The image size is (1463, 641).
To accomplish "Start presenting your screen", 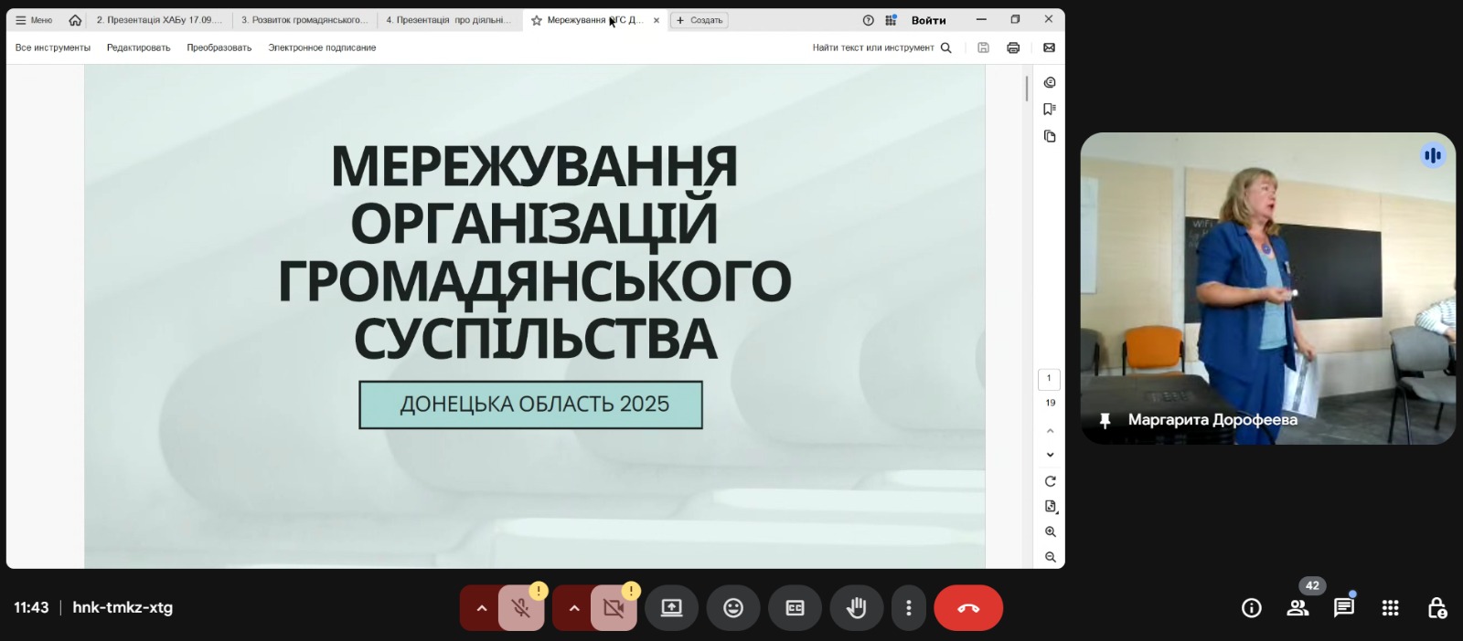I will (x=671, y=608).
